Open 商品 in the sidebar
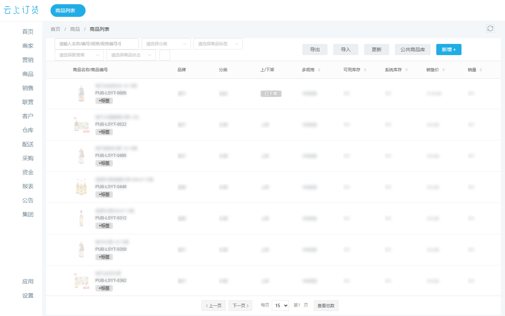 (x=28, y=74)
